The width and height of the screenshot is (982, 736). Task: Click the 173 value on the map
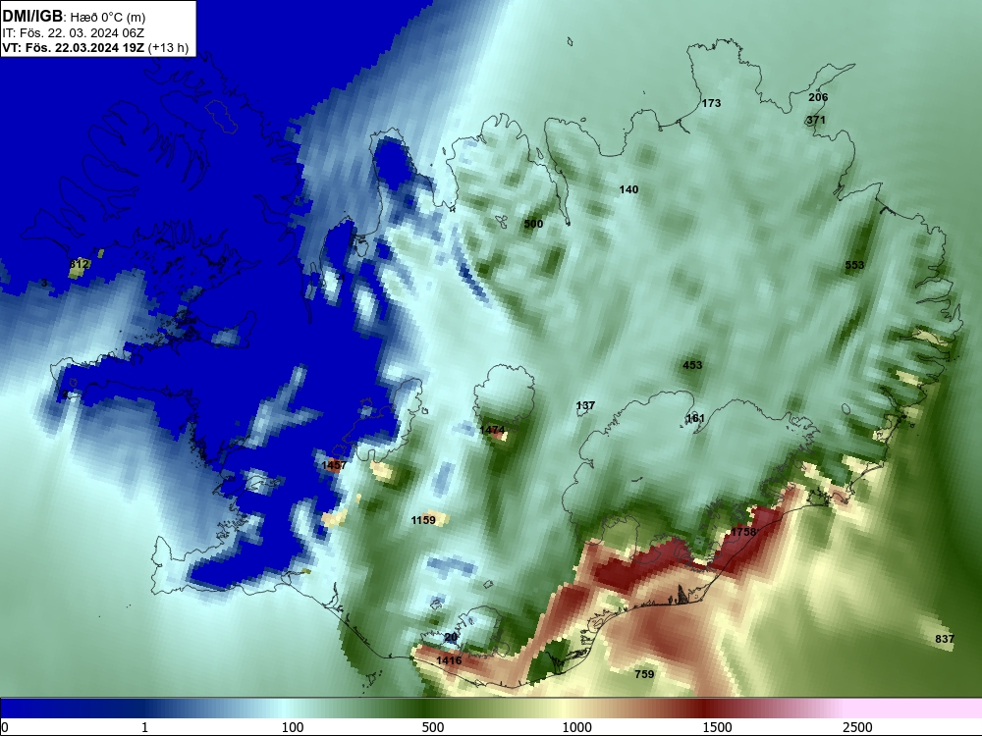pos(711,103)
